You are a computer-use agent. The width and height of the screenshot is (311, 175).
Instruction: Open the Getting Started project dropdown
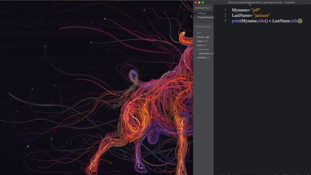204,27
